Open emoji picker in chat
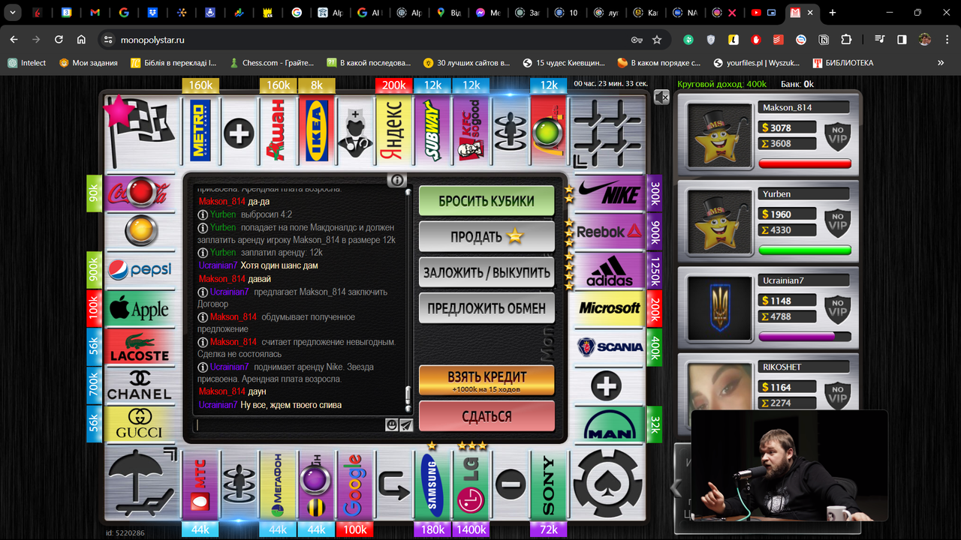961x540 pixels. coord(392,425)
